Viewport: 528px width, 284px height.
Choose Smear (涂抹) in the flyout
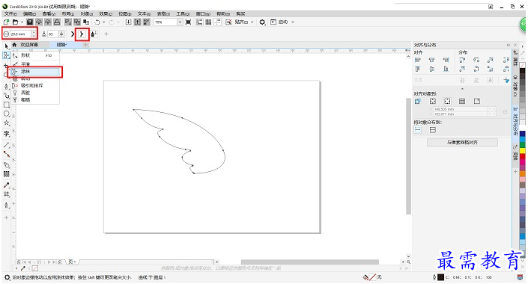pyautogui.click(x=35, y=72)
